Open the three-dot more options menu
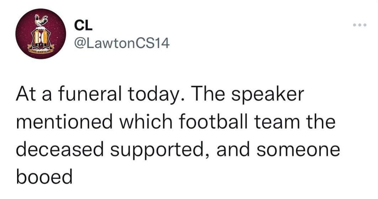The width and height of the screenshot is (378, 199). pos(360,25)
